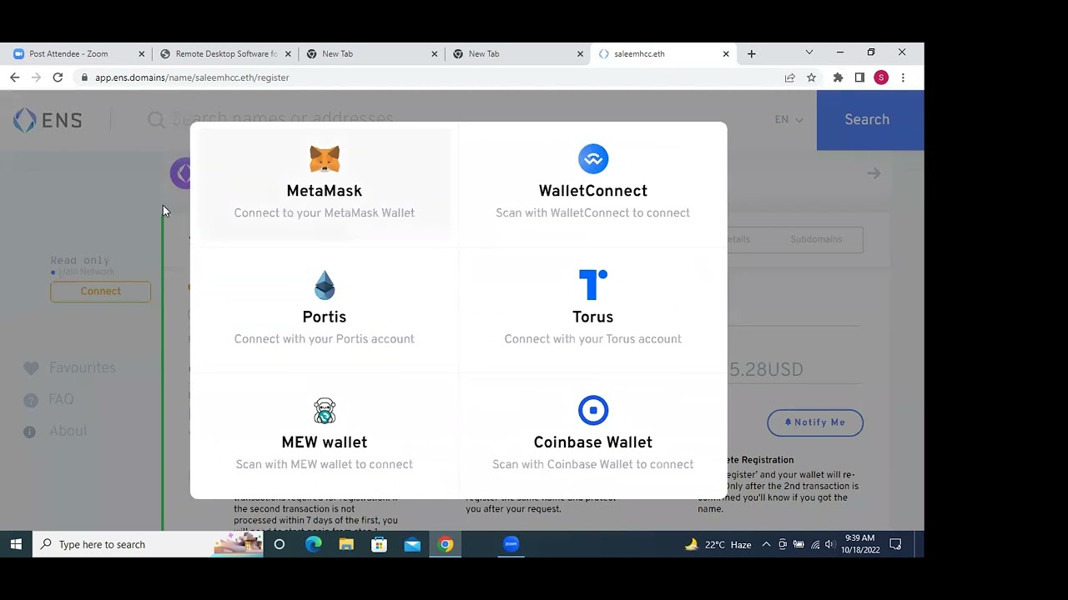The width and height of the screenshot is (1068, 600).
Task: Click the yellow Connect button in sidebar
Action: click(100, 292)
